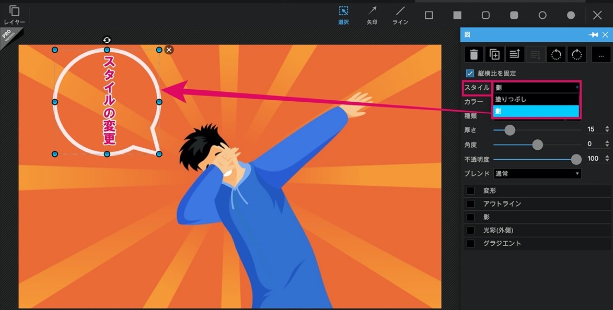613x310 pixels.
Task: Click the 不透明度 value field showing 100
Action: point(594,159)
